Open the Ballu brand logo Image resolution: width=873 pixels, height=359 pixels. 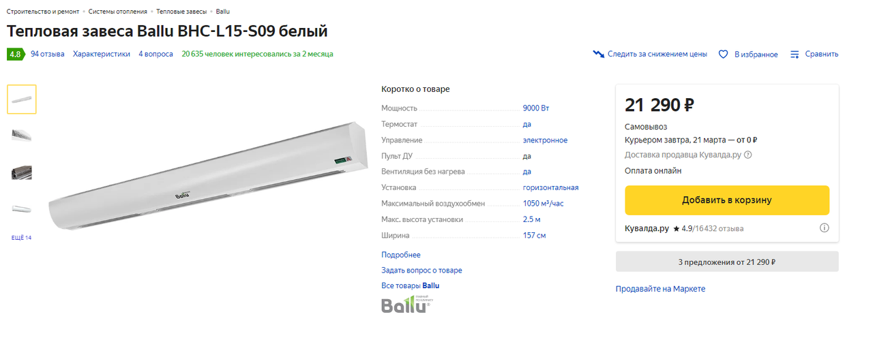406,305
